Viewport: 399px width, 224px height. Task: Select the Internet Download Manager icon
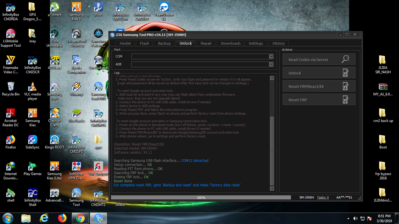tap(11, 171)
